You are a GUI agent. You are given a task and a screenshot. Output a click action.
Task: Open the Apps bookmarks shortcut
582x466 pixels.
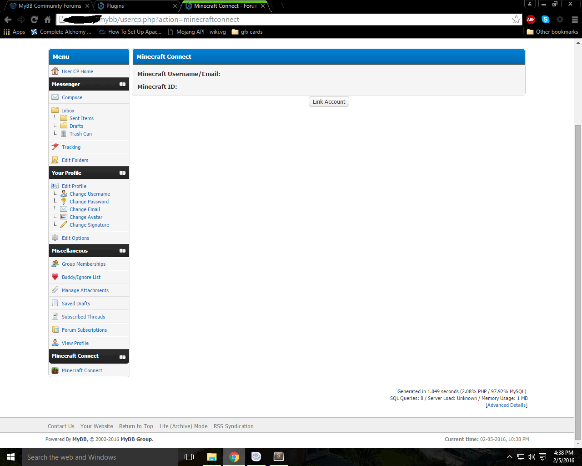15,32
